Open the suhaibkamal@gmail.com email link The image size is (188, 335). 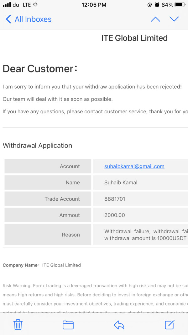[x=134, y=166]
